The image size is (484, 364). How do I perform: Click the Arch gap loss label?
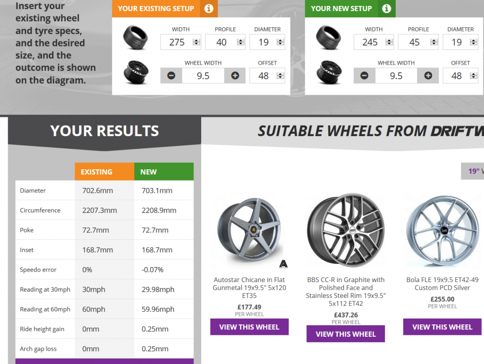pyautogui.click(x=38, y=349)
